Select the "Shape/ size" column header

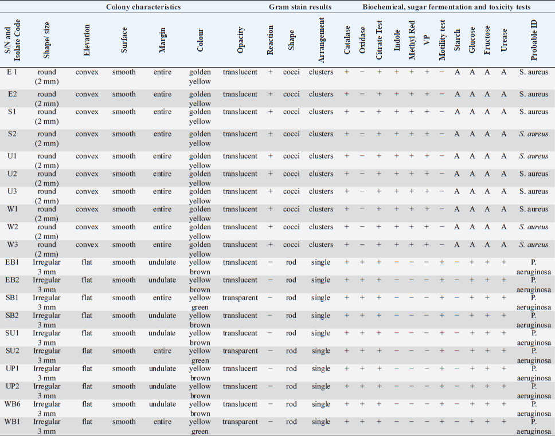(47, 40)
